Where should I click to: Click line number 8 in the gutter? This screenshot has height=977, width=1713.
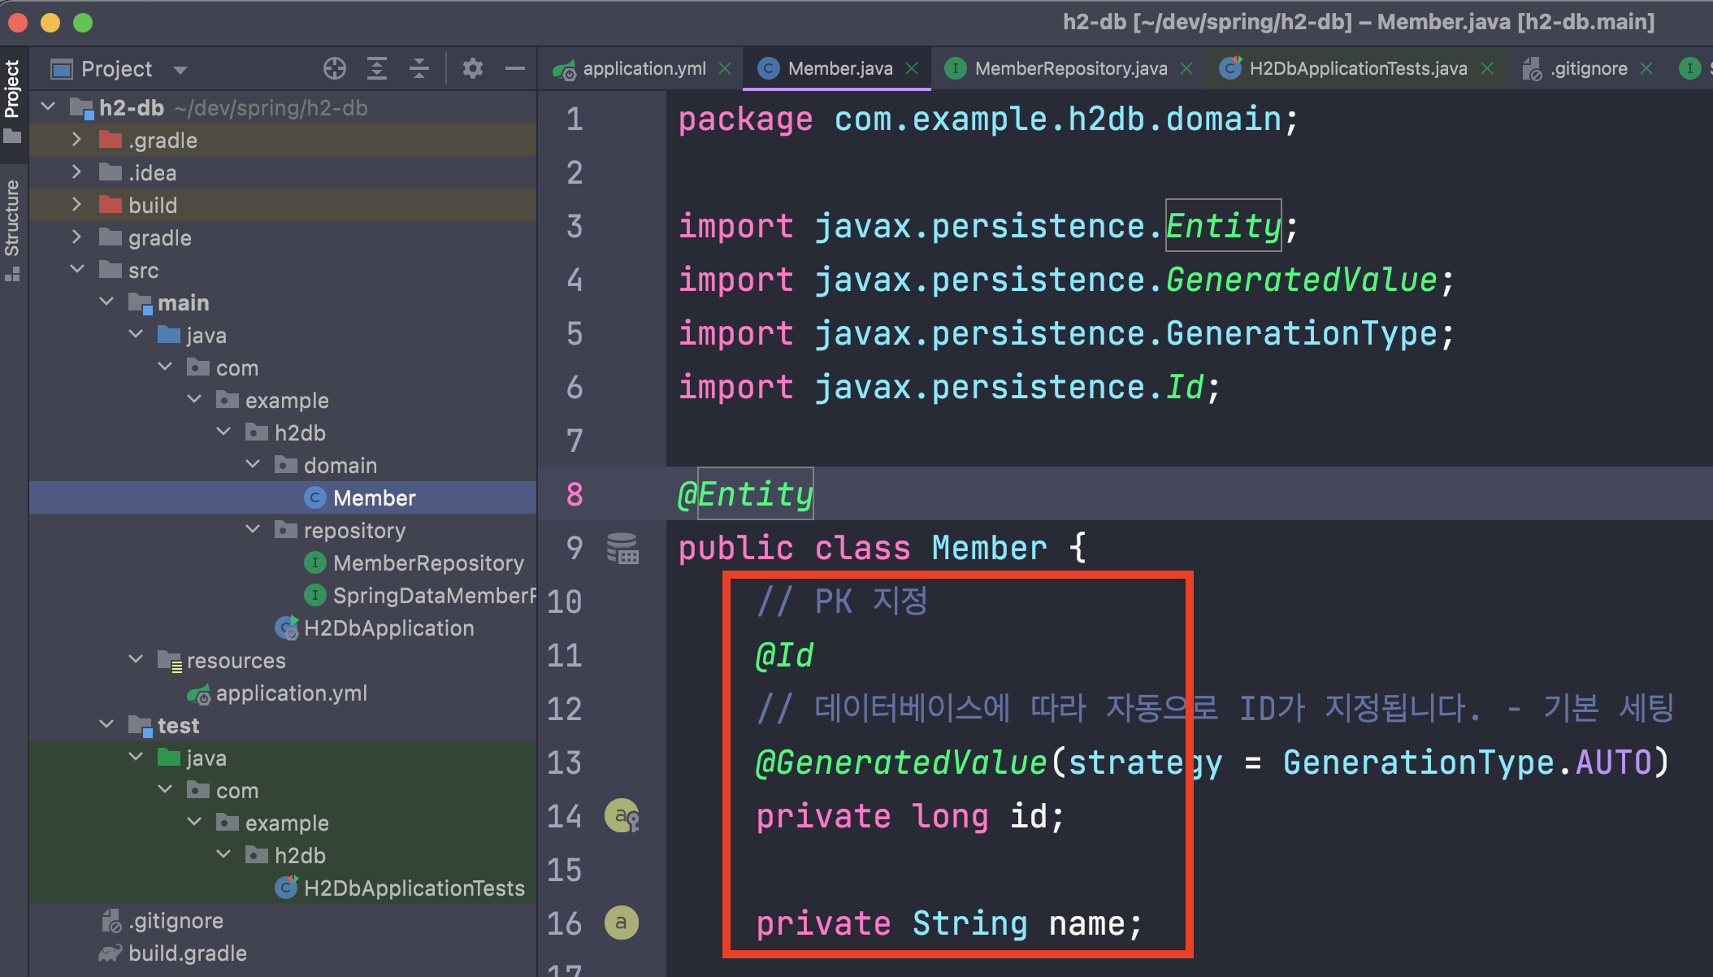coord(575,494)
